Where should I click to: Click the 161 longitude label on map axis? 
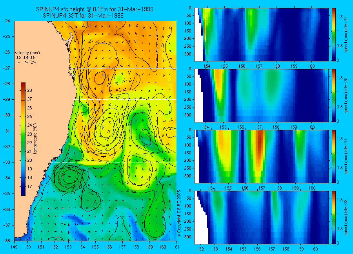tap(176, 247)
